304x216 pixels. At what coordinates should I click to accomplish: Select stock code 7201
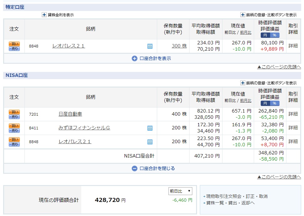click(x=34, y=114)
